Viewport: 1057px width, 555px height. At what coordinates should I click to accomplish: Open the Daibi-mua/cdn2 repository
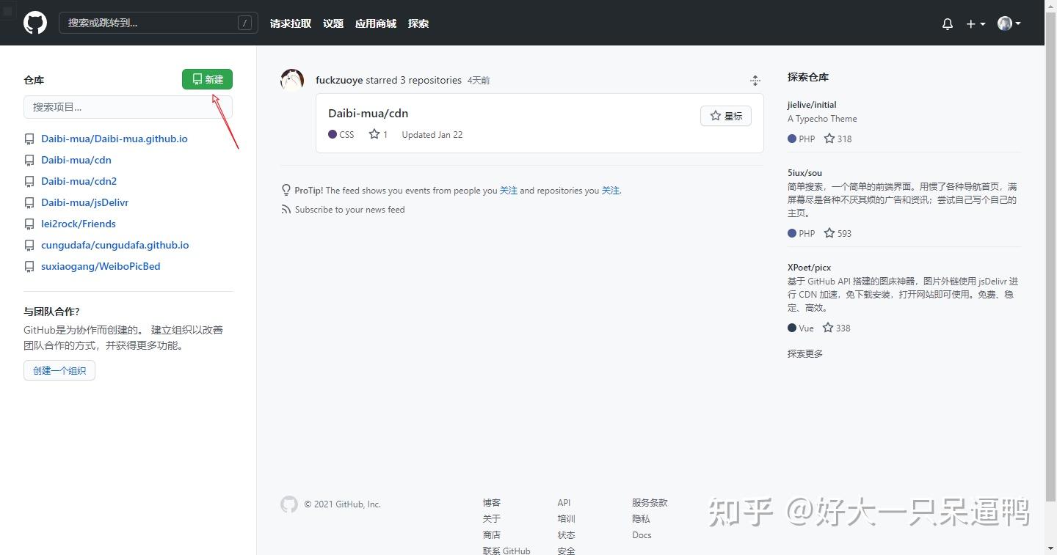[x=79, y=181]
